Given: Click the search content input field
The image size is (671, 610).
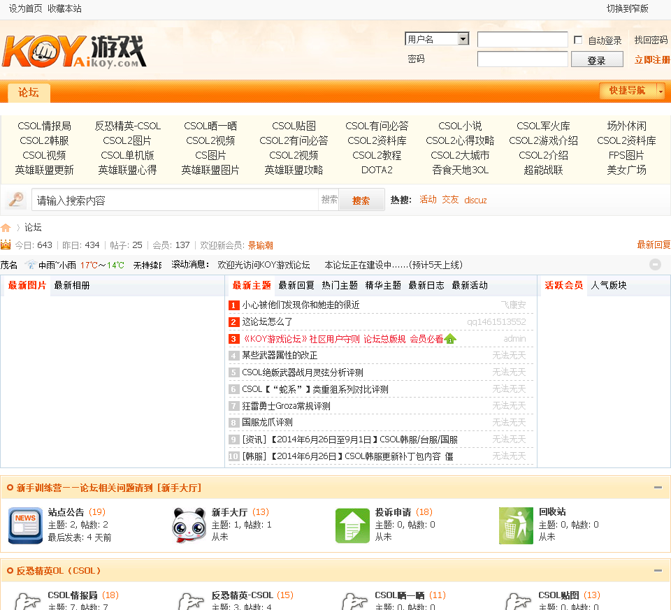Looking at the screenshot, I should pos(175,200).
